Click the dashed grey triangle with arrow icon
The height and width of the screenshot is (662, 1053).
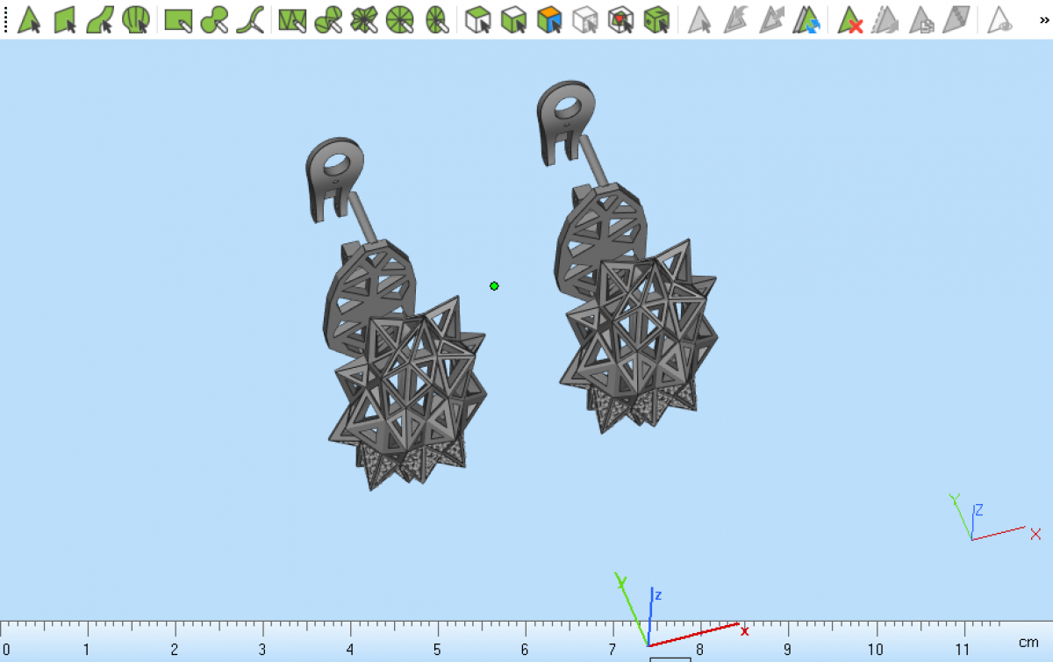point(885,19)
